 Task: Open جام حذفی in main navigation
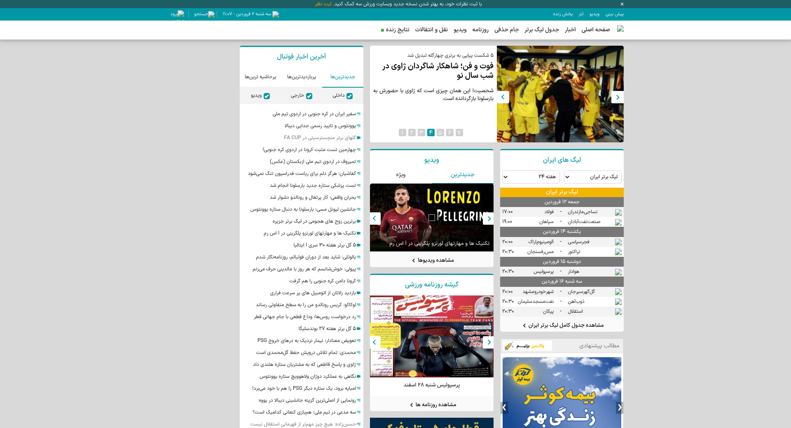pyautogui.click(x=507, y=30)
